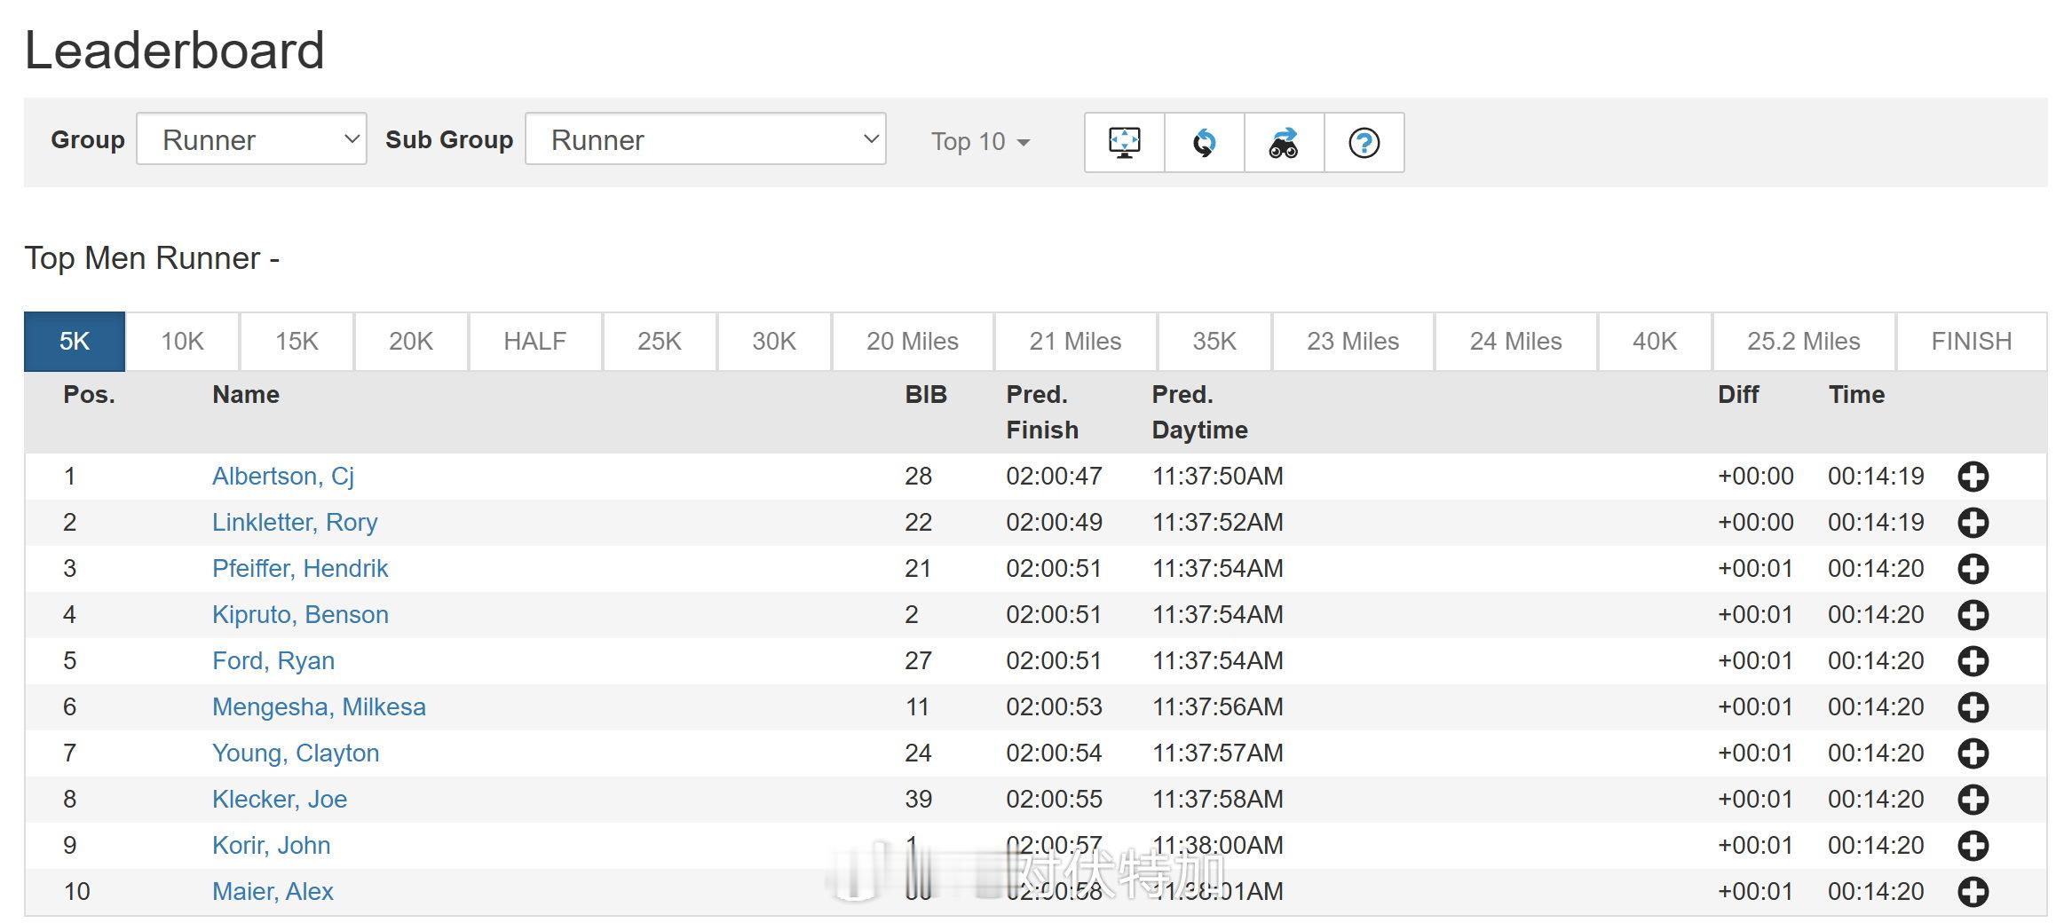The image size is (2056, 923).
Task: Click the Pred. Finish column header
Action: 1042,413
